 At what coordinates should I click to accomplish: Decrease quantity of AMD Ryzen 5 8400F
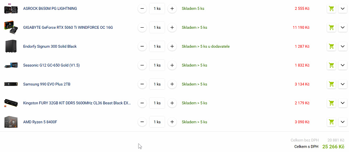pos(142,122)
